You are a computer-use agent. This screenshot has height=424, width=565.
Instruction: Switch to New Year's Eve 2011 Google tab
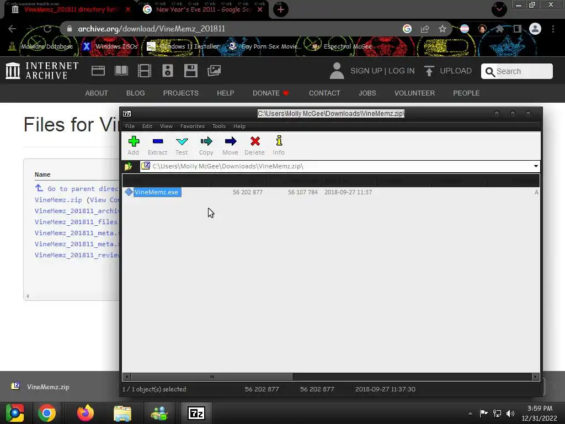pos(203,9)
